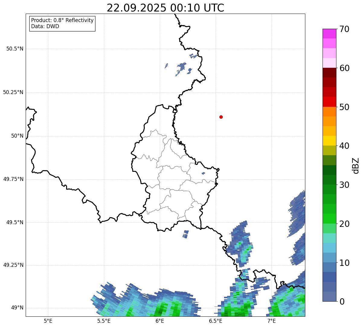The image size is (363, 327).
Task: Click the orange colorbar segment below 50
Action: (329, 112)
